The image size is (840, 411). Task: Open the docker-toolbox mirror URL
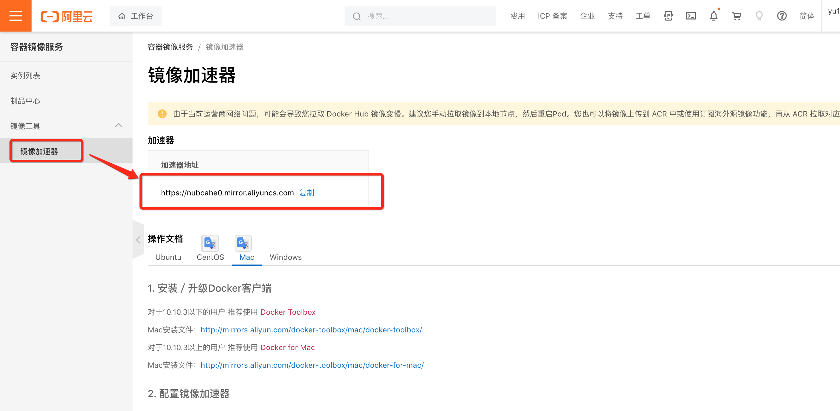point(311,330)
